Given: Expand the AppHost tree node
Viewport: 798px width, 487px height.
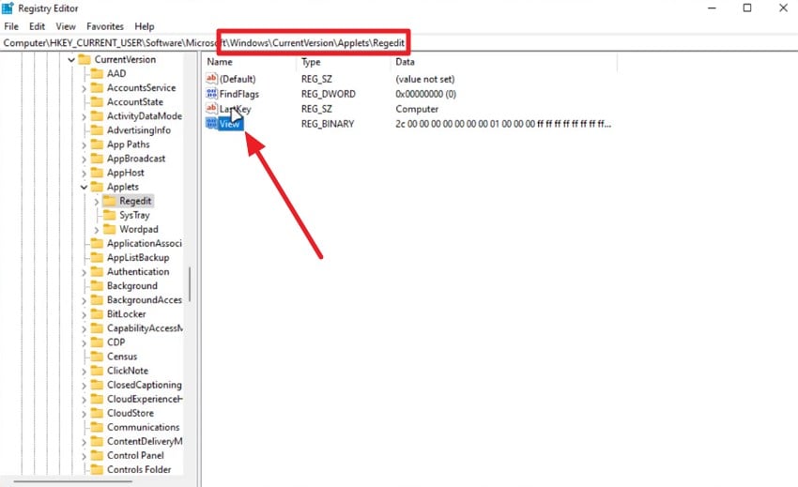Looking at the screenshot, I should (84, 174).
